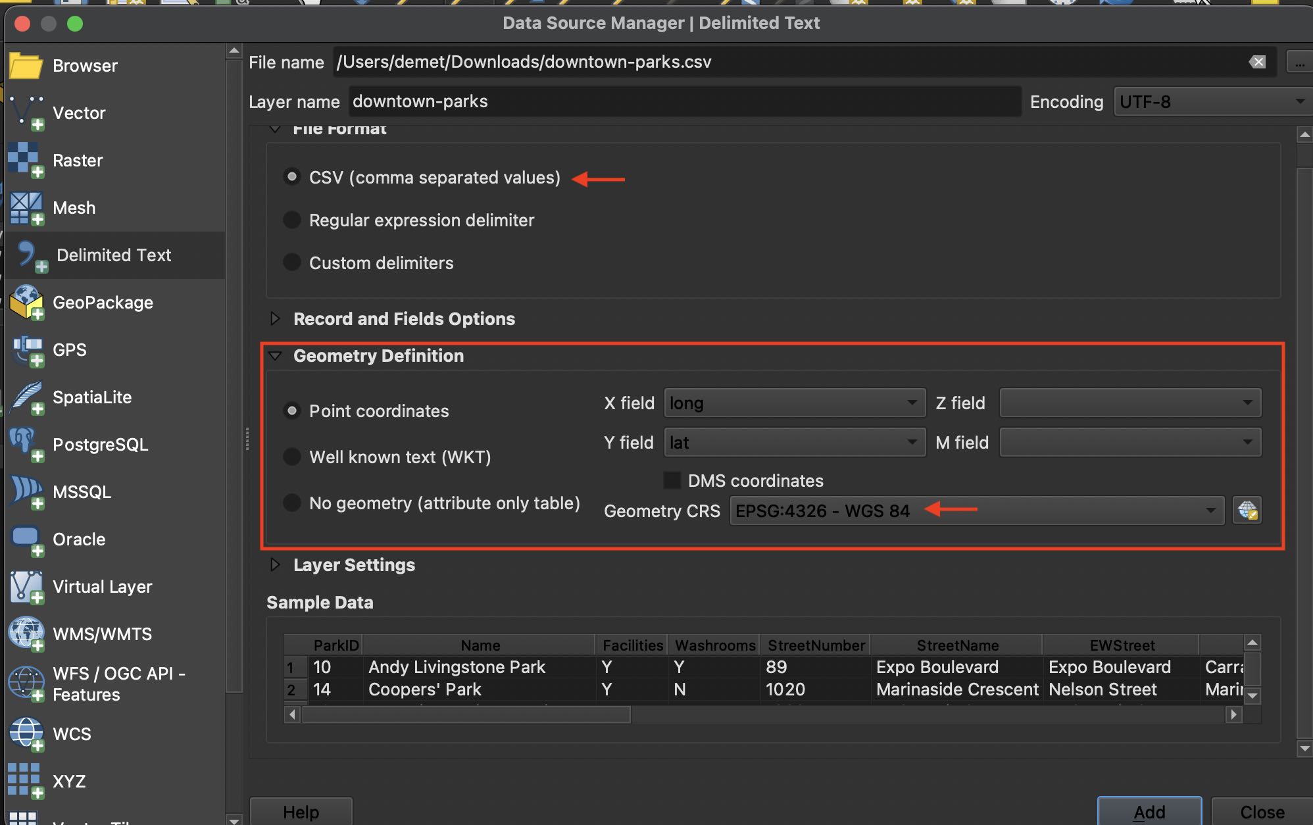Select the Raster layer icon

pos(26,161)
